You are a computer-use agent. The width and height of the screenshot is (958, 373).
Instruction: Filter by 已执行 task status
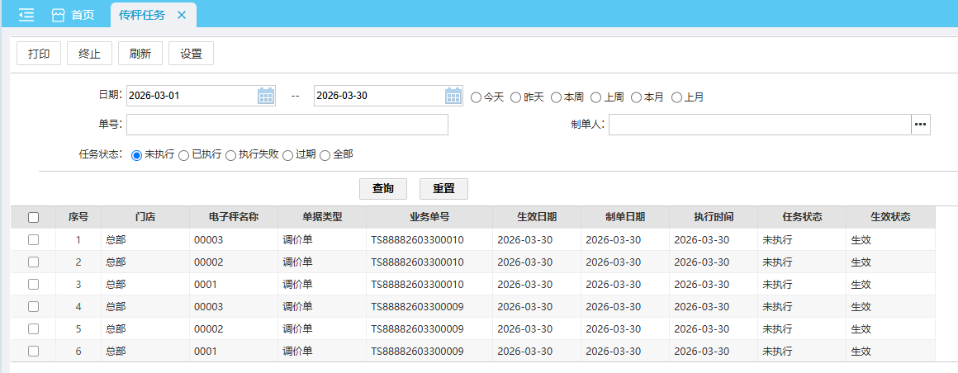(184, 155)
